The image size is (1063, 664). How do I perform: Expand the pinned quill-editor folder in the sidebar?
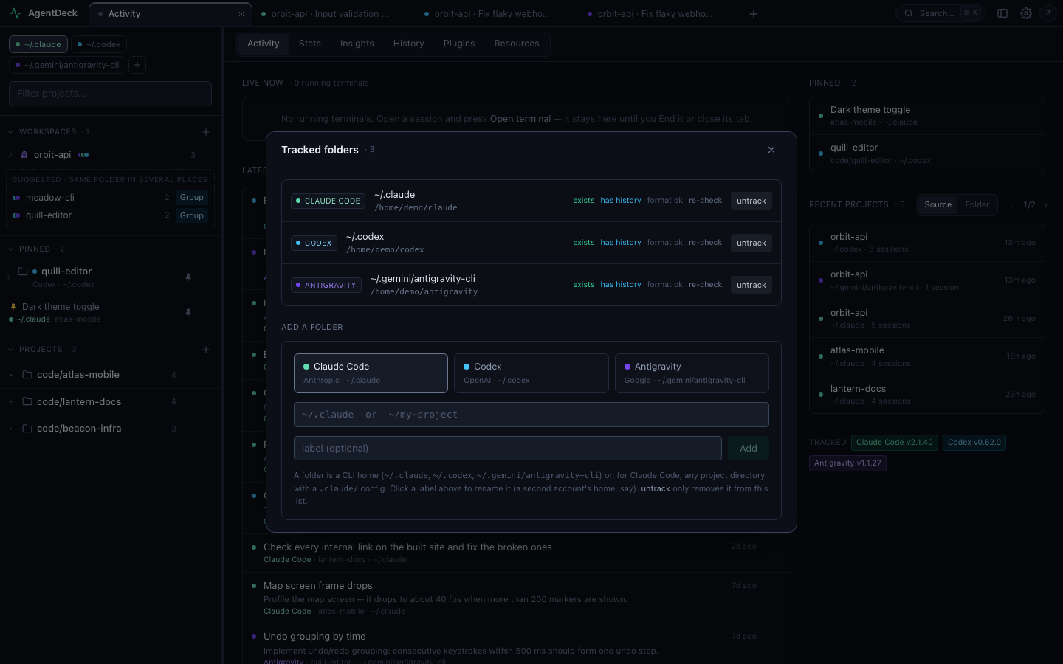(x=9, y=277)
